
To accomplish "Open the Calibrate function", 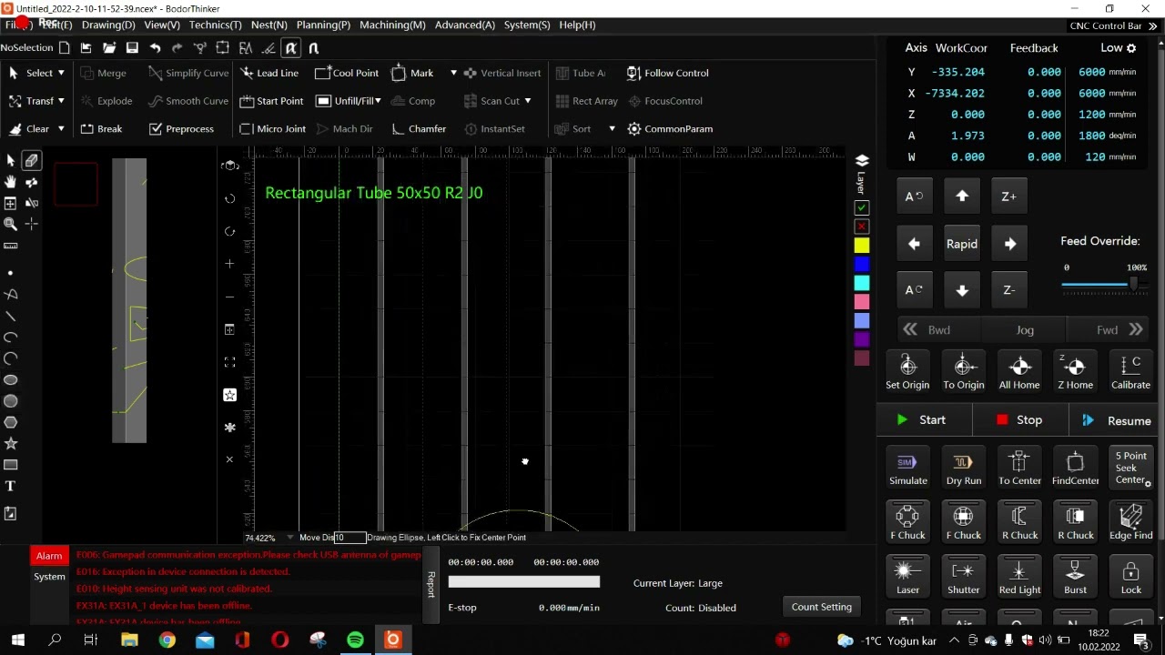I will click(1130, 372).
